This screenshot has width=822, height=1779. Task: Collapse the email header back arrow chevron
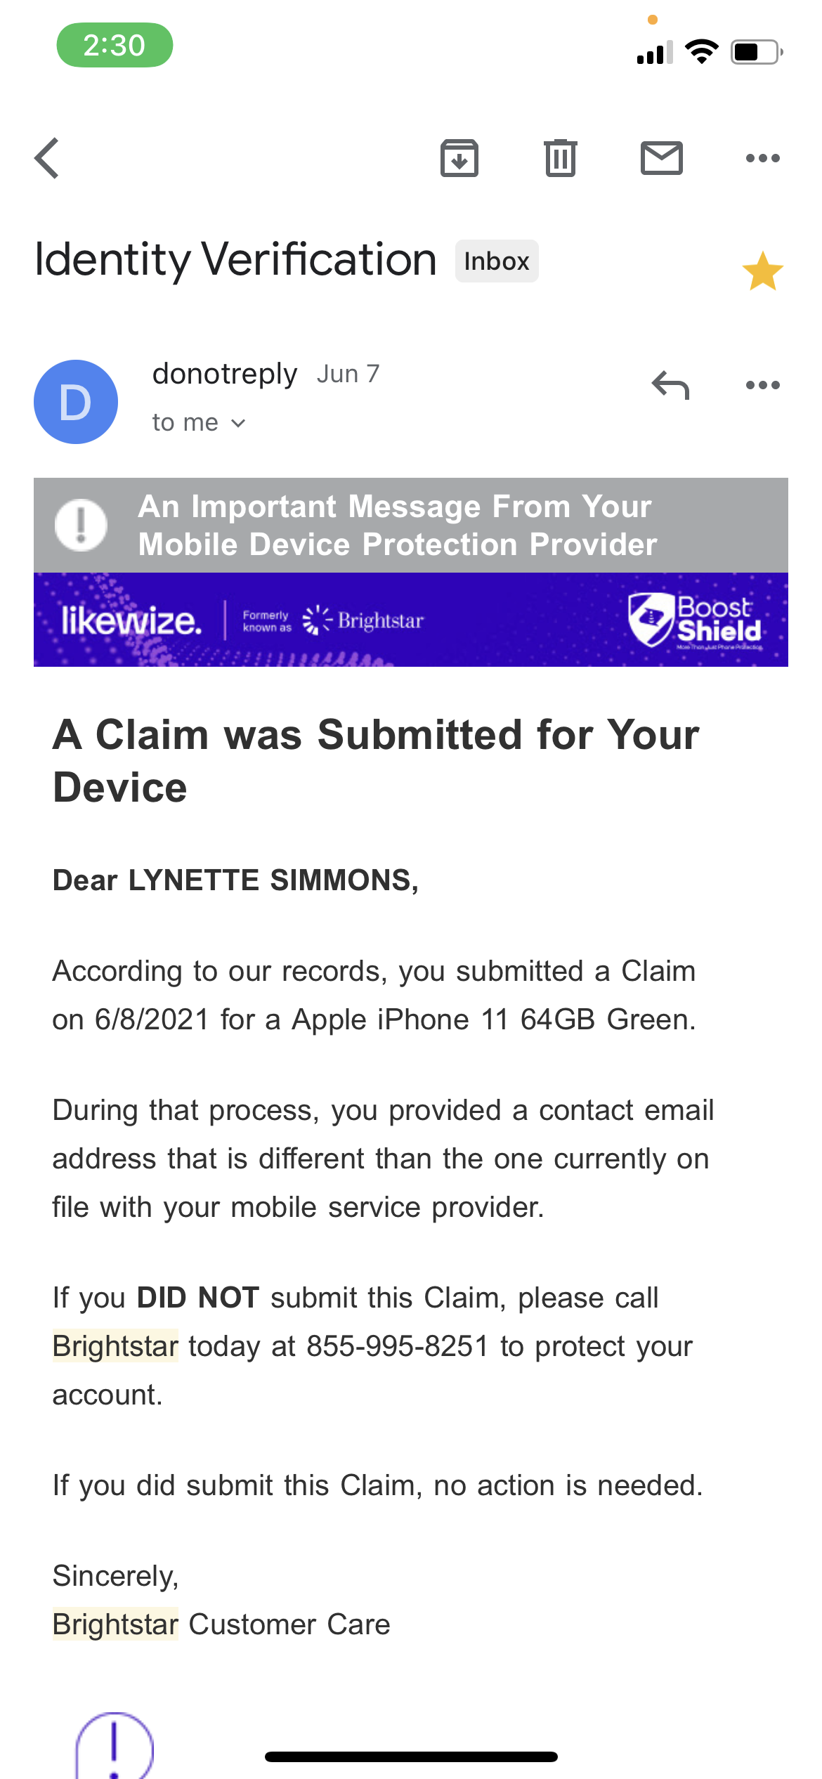coord(46,157)
